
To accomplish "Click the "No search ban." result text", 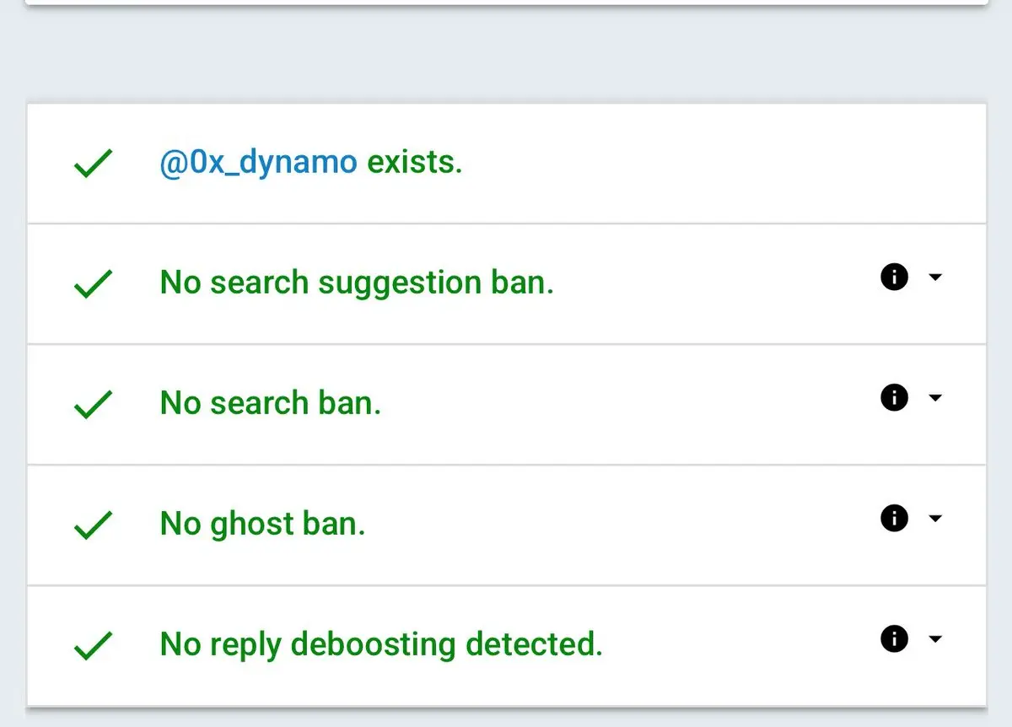I will pos(271,403).
